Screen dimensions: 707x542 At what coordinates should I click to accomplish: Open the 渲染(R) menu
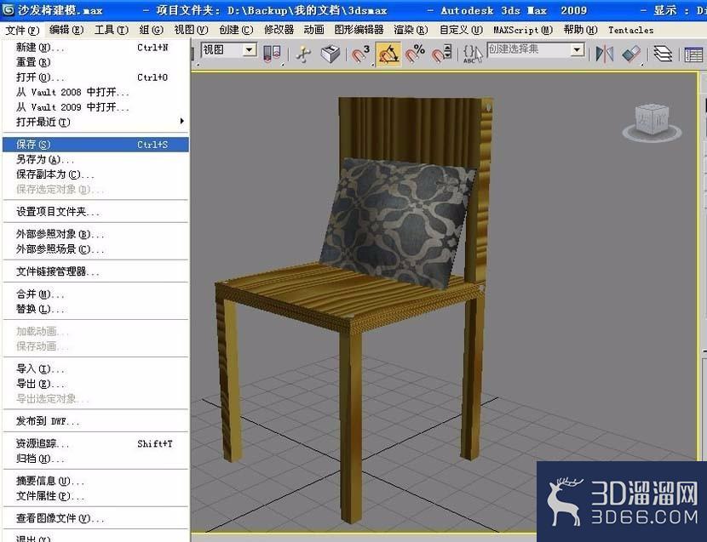tap(411, 30)
